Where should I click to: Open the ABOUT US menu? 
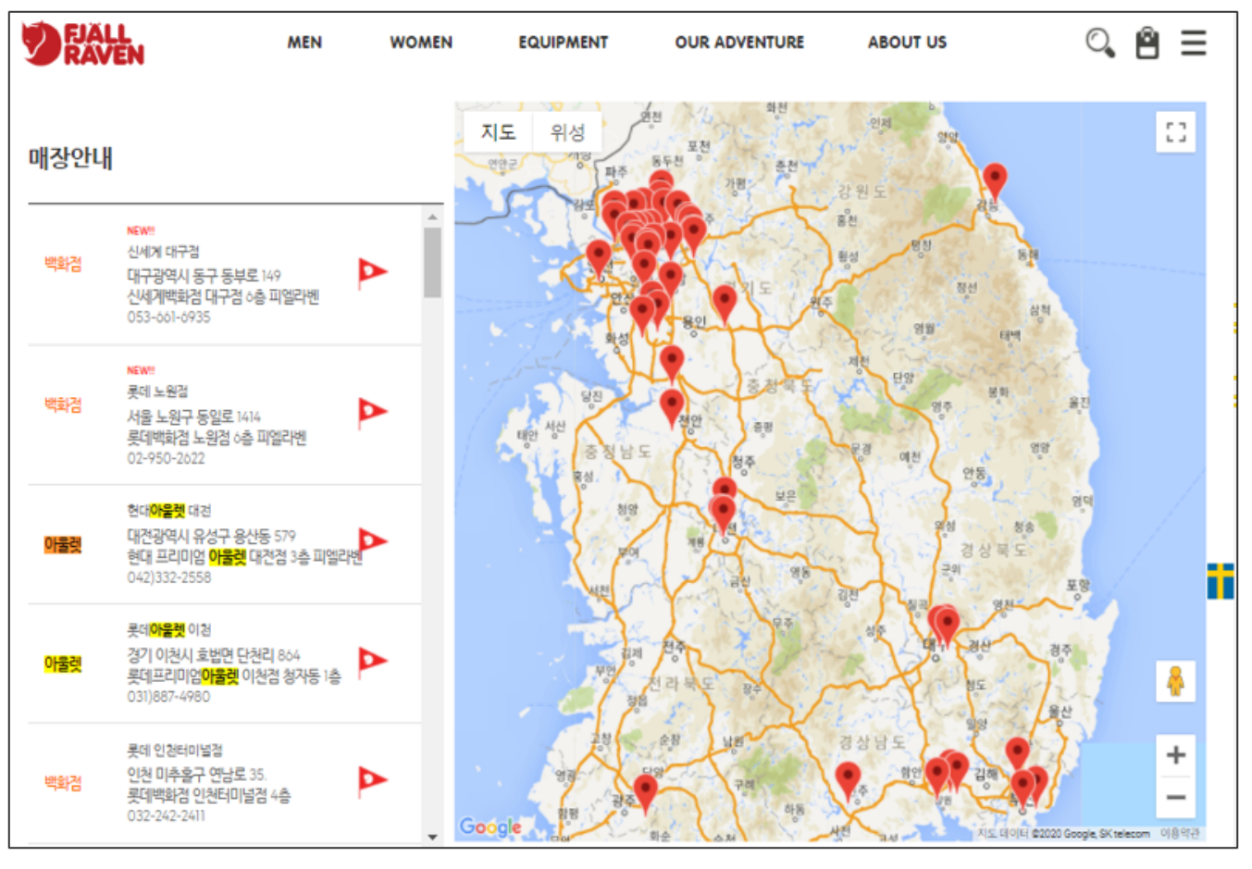[907, 43]
